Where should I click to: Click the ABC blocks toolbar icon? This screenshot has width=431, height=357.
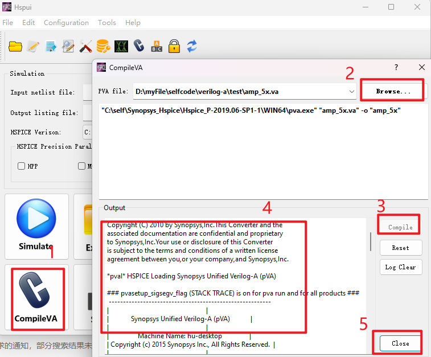point(157,46)
